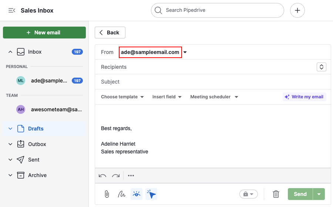Discard draft with the trash icon
This screenshot has height=207, width=333.
pos(276,194)
